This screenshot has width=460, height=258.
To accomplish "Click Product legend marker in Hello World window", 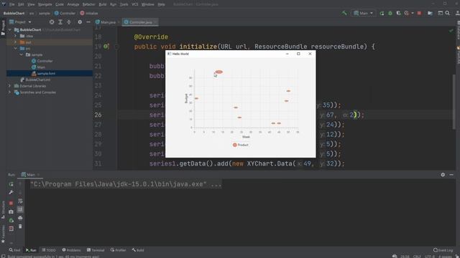I will pyautogui.click(x=235, y=145).
